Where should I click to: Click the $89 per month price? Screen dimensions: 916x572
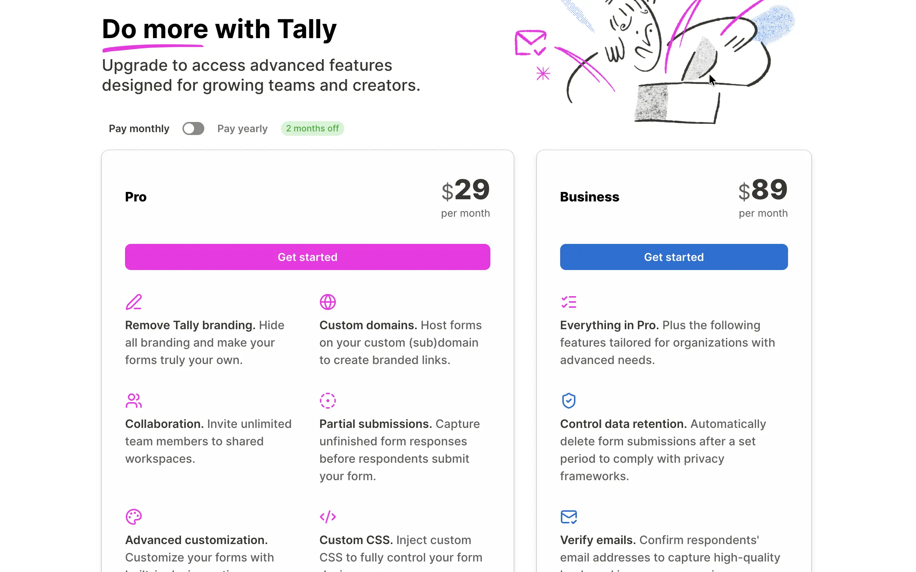(763, 197)
